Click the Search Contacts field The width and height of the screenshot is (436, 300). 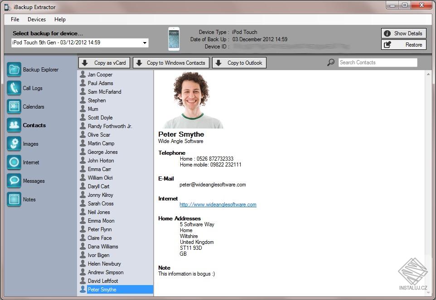(378, 62)
